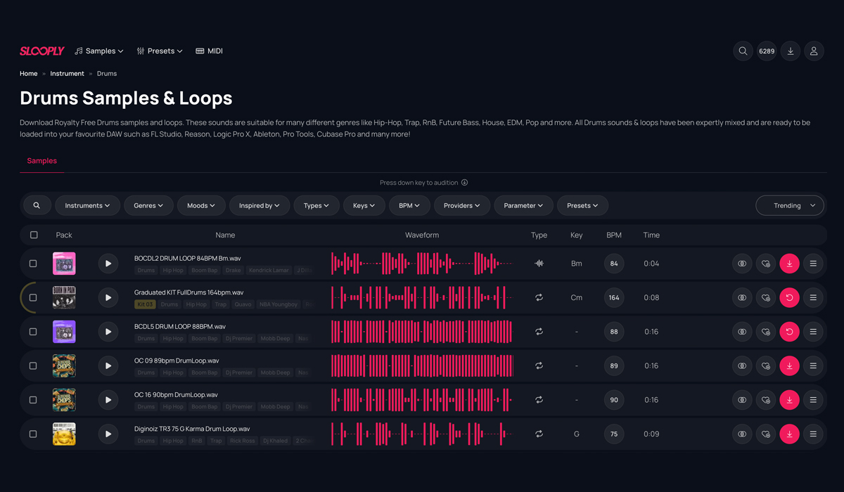Select the checkbox next to OC 16 90bpm DrumLoop

click(x=32, y=399)
